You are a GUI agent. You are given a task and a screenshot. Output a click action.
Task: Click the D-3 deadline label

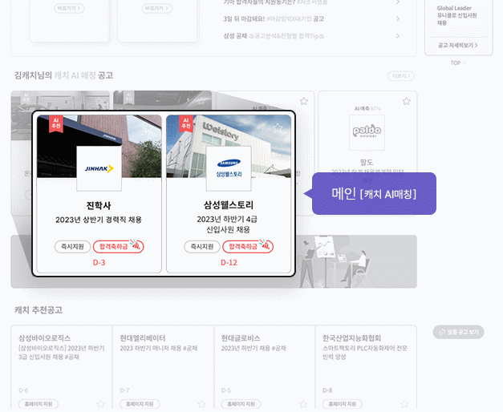coord(99,263)
